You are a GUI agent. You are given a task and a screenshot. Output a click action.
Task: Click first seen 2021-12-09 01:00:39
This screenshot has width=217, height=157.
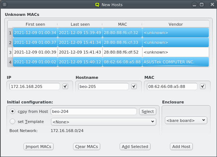35,52
